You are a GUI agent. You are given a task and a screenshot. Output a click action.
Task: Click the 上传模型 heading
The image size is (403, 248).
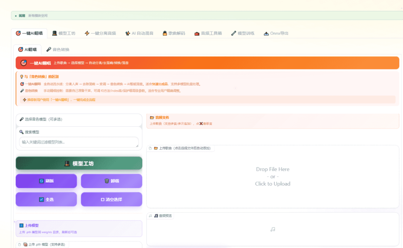click(32, 226)
